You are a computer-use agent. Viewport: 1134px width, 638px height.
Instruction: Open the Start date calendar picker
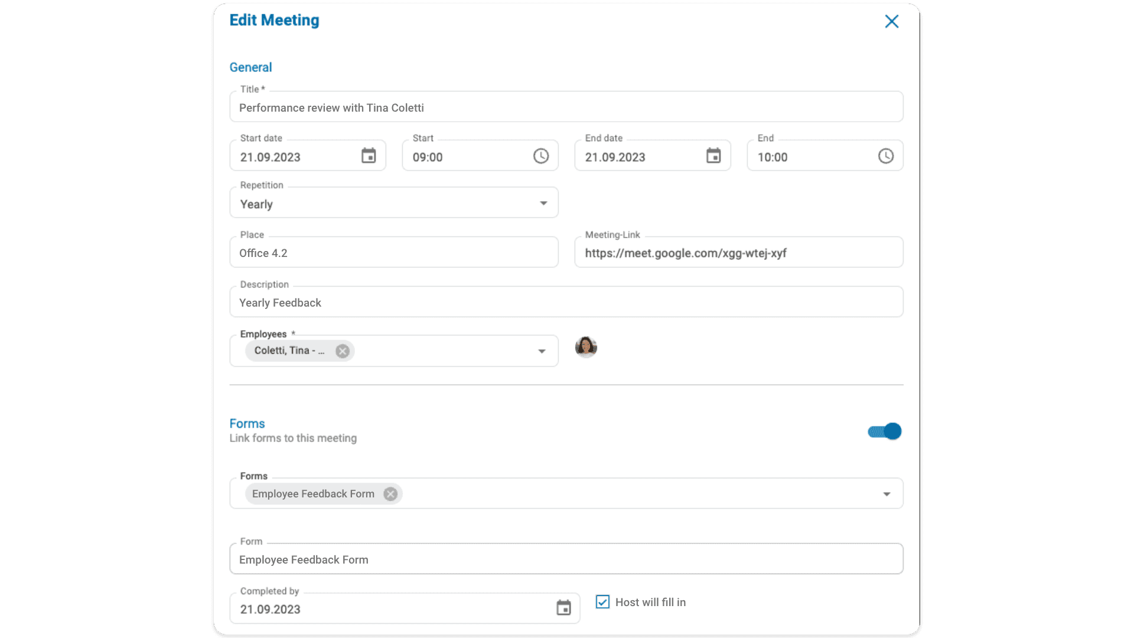[x=369, y=156]
